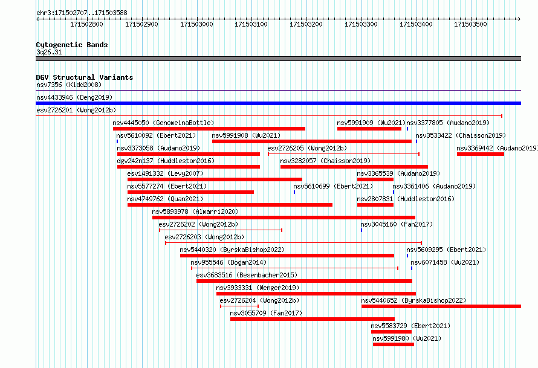Click the Cytogenetic Bands track title
The width and height of the screenshot is (538, 368).
pyautogui.click(x=72, y=45)
